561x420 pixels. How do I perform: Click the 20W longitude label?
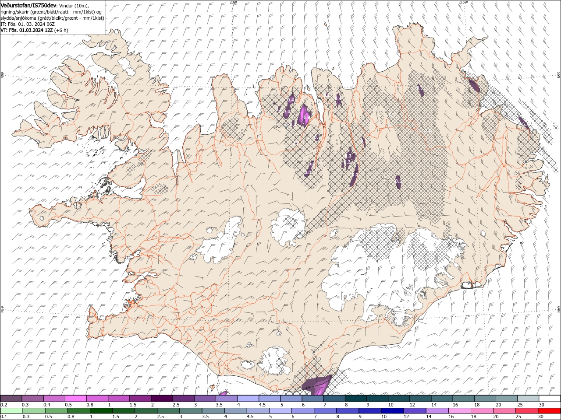coord(233,2)
